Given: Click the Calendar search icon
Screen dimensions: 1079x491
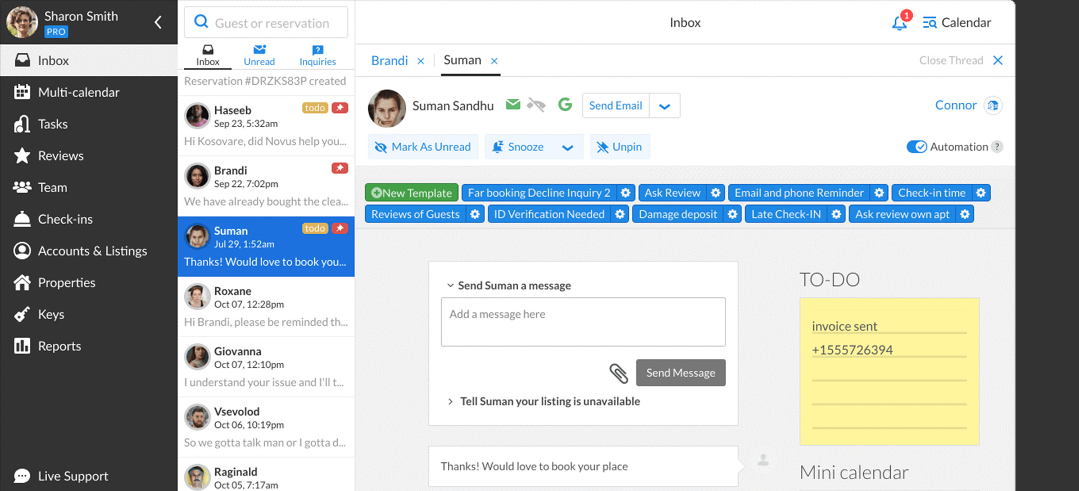Looking at the screenshot, I should point(930,23).
